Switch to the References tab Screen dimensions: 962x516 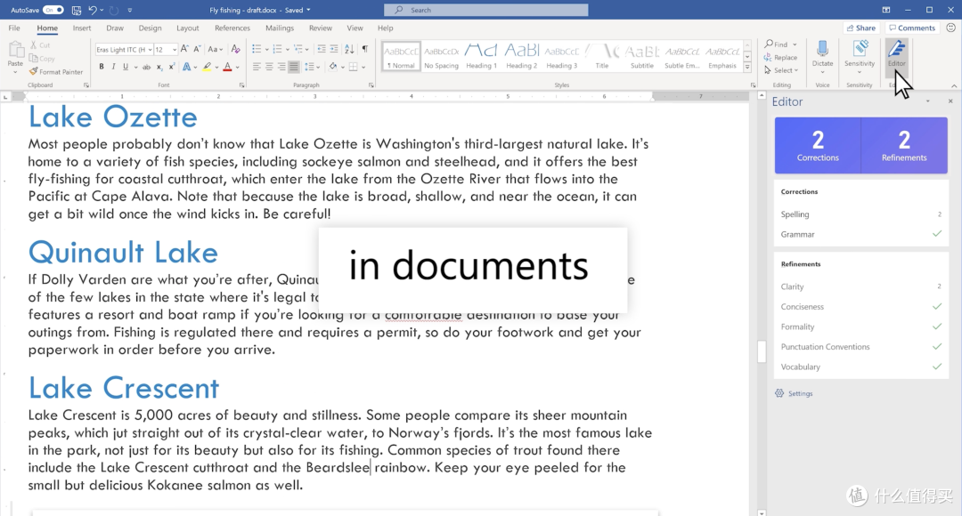232,28
